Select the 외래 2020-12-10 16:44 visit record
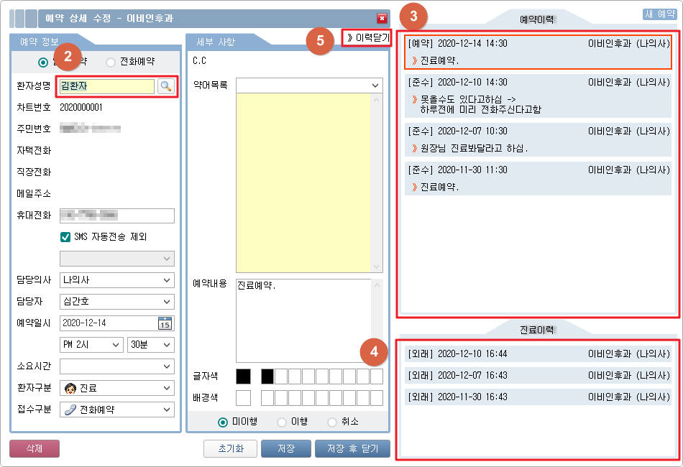The width and height of the screenshot is (683, 467). 538,354
